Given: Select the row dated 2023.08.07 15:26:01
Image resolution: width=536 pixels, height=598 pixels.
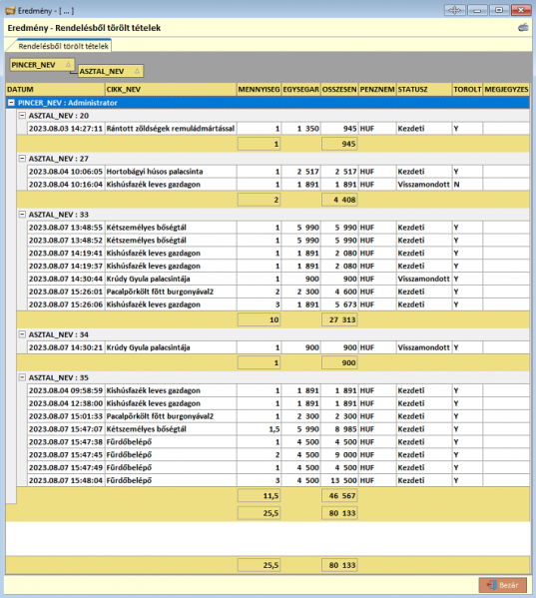Looking at the screenshot, I should click(278, 292).
